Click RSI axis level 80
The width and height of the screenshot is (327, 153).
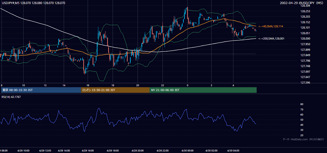302,104
